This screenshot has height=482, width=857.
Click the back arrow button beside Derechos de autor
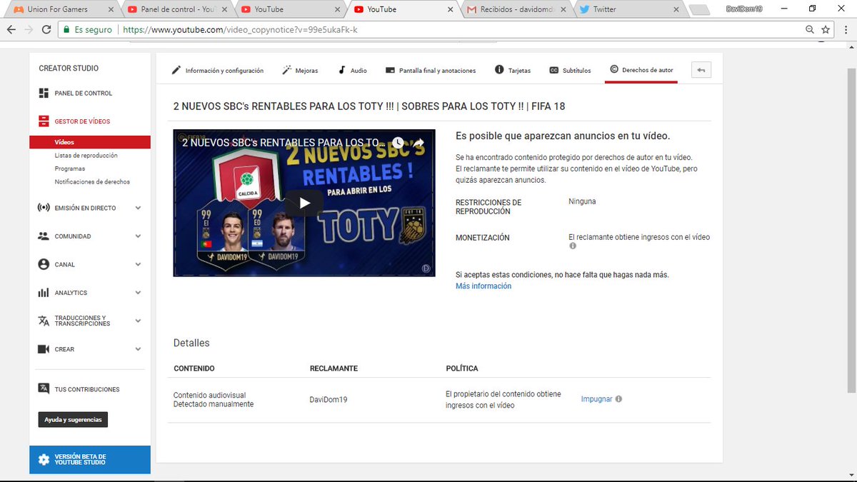(701, 70)
